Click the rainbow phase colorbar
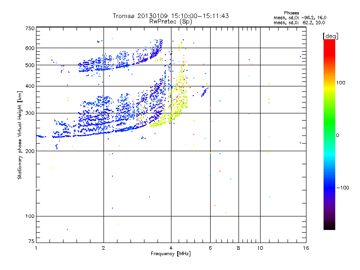This screenshot has height=270, width=360. (329, 134)
